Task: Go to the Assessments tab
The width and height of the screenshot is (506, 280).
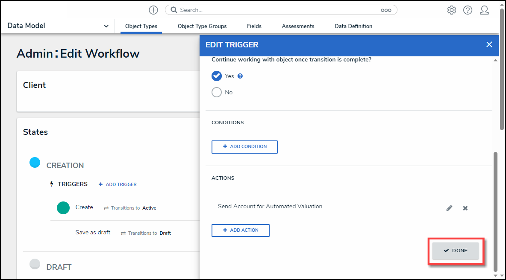Action: [298, 26]
